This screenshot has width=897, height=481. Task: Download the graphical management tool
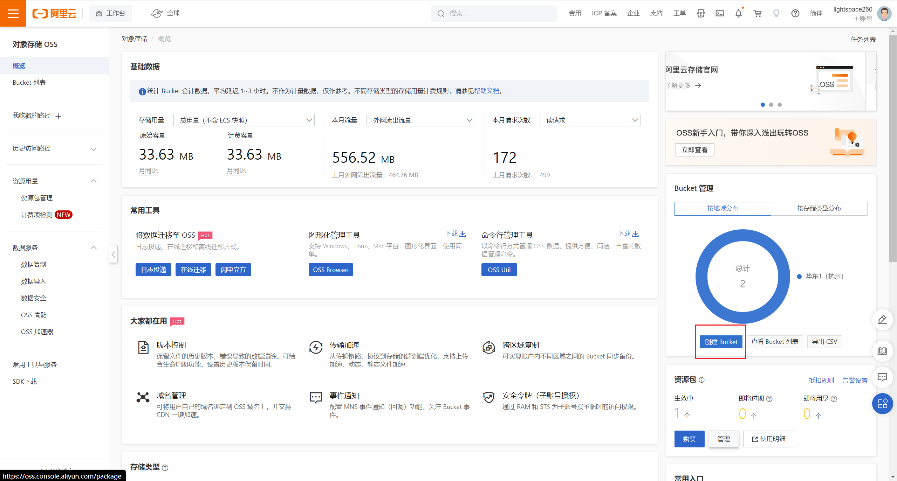coord(455,233)
